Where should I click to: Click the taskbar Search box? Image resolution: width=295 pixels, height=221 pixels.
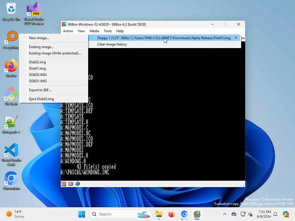point(120,214)
